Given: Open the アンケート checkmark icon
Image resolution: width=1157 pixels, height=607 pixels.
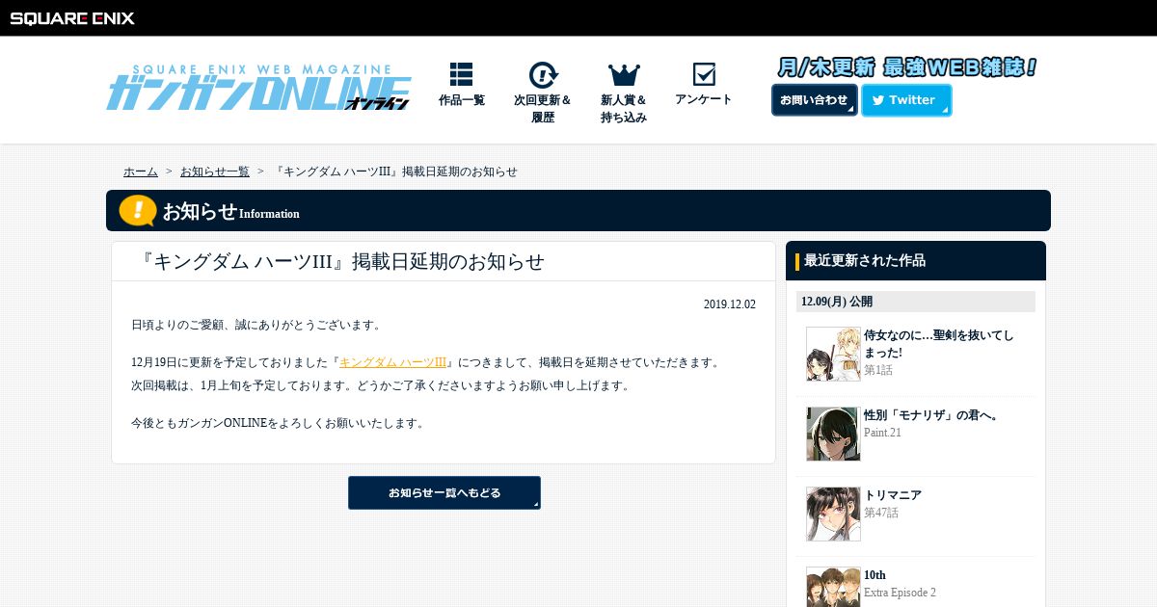Looking at the screenshot, I should (704, 74).
